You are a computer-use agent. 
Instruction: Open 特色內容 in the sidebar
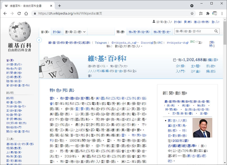(14, 69)
